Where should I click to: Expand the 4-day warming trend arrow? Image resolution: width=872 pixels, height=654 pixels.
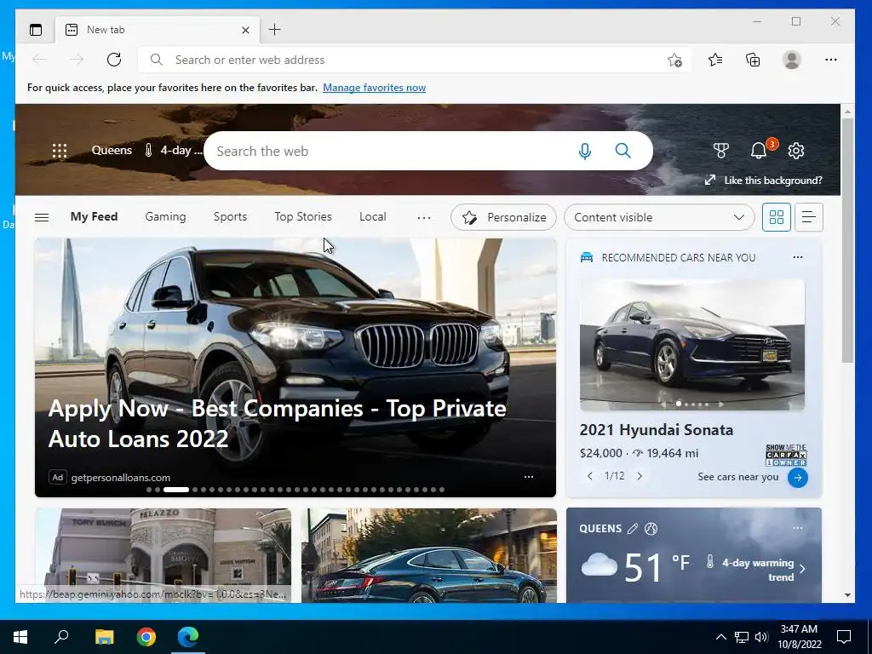pos(802,568)
